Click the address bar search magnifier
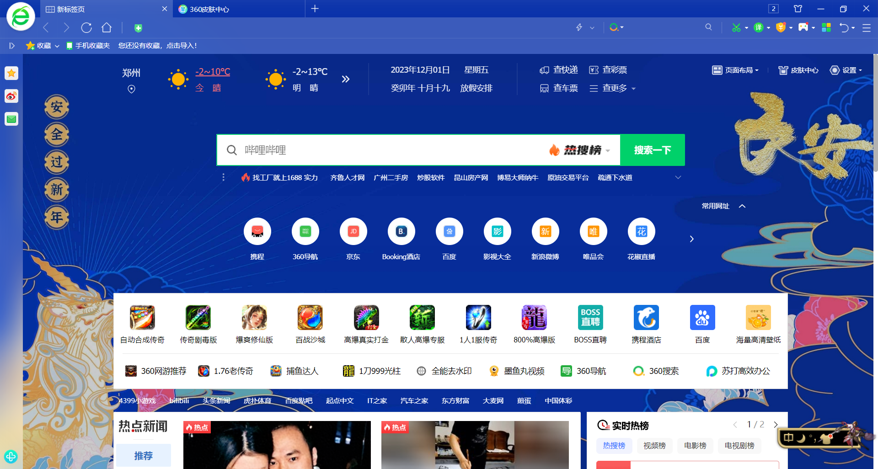This screenshot has height=469, width=878. pyautogui.click(x=708, y=27)
